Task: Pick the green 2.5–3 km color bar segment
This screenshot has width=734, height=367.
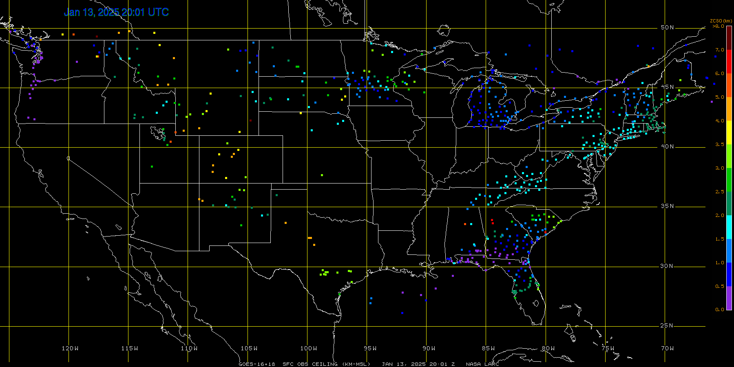Action: [x=729, y=180]
